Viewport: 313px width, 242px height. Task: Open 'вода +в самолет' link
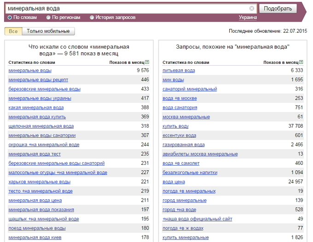point(181,163)
